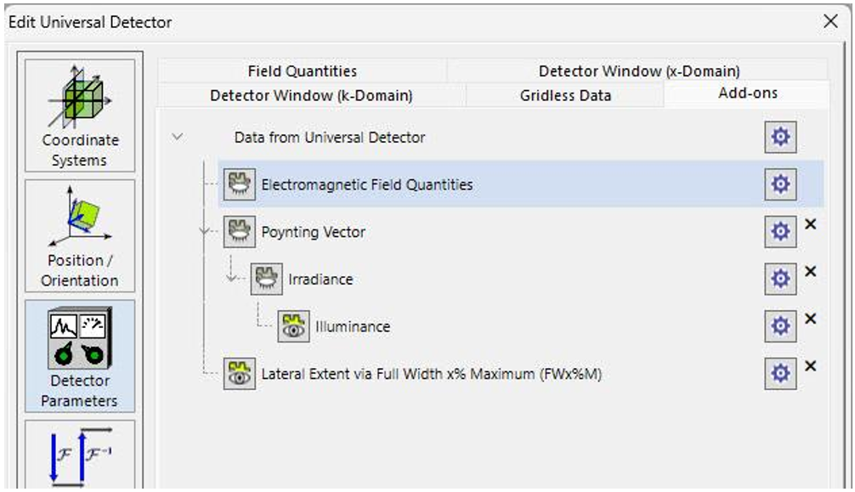
Task: Open the Fourier Transforms sidebar icon
Action: click(80, 455)
